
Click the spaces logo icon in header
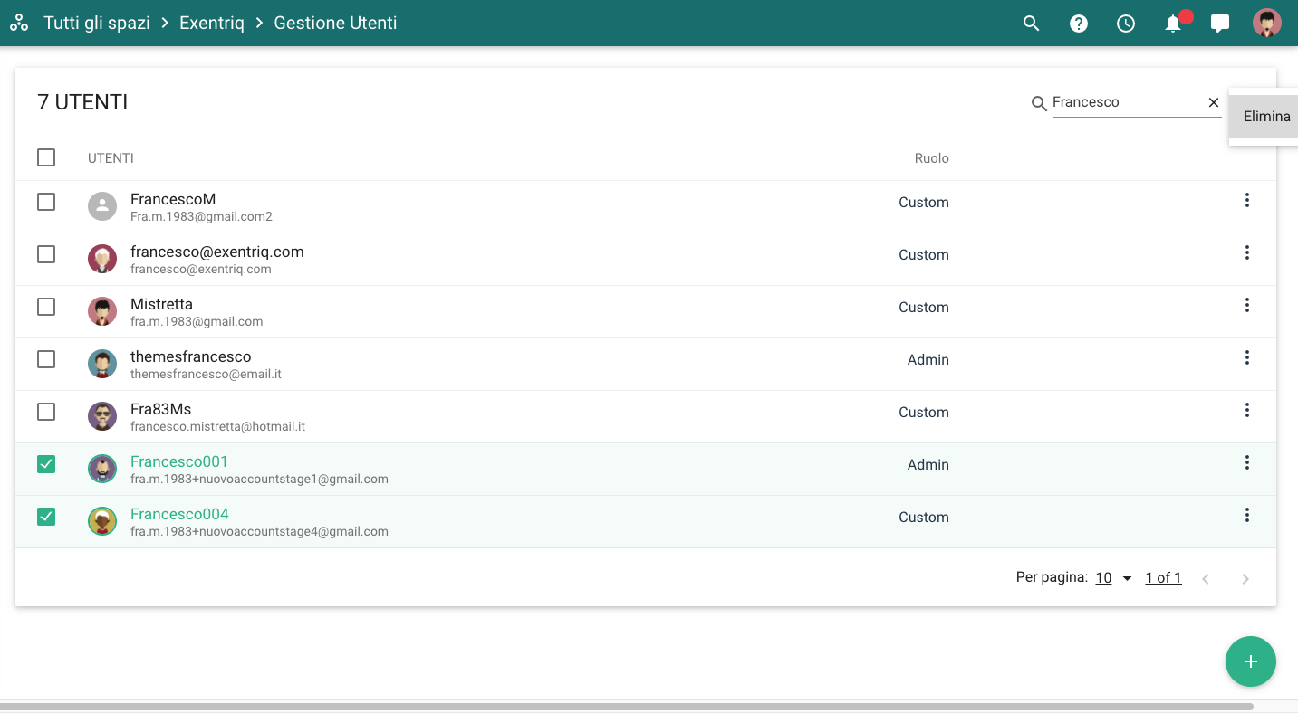point(19,24)
